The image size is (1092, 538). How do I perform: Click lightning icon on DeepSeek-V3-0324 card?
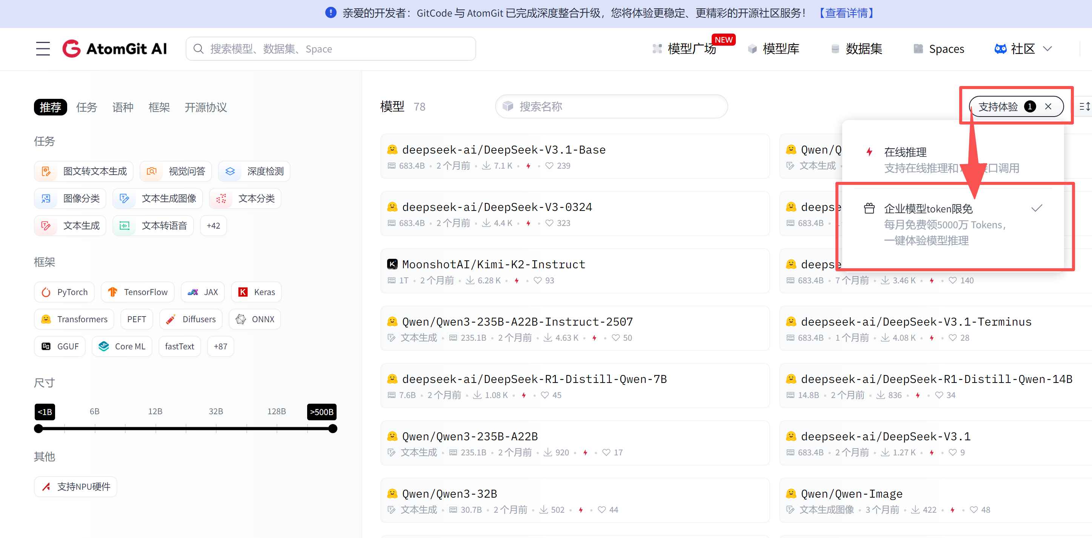[528, 223]
